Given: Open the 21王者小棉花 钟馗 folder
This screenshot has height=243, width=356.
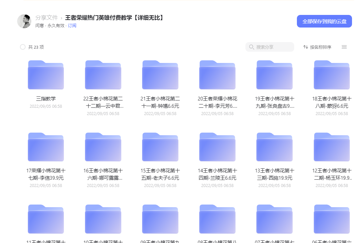Looking at the screenshot, I should tap(160, 75).
